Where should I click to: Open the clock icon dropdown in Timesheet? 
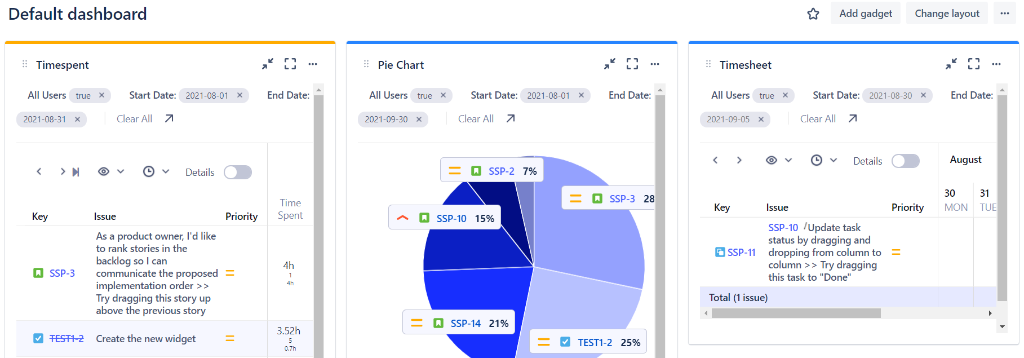coord(833,160)
